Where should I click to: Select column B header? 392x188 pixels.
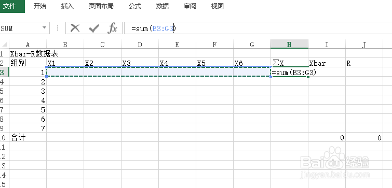click(x=65, y=45)
